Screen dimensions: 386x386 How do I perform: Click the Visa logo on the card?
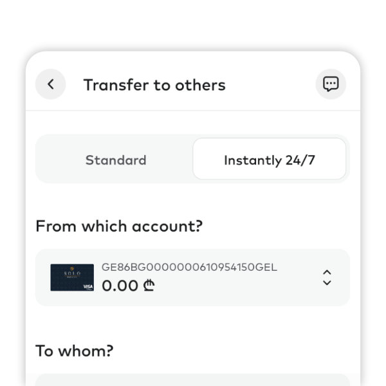click(x=87, y=286)
